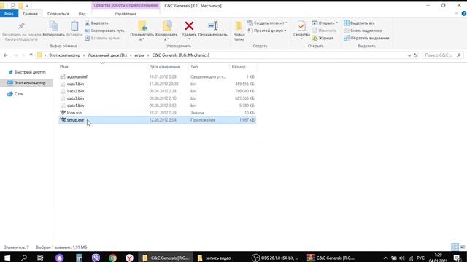
Task: Sort by Тип column header
Action: [194, 67]
